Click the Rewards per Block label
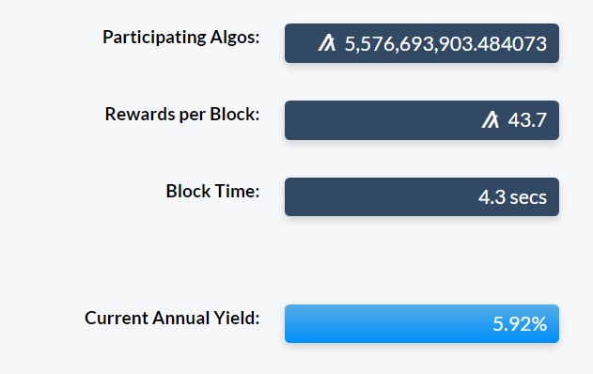This screenshot has width=593, height=374. pos(182,115)
